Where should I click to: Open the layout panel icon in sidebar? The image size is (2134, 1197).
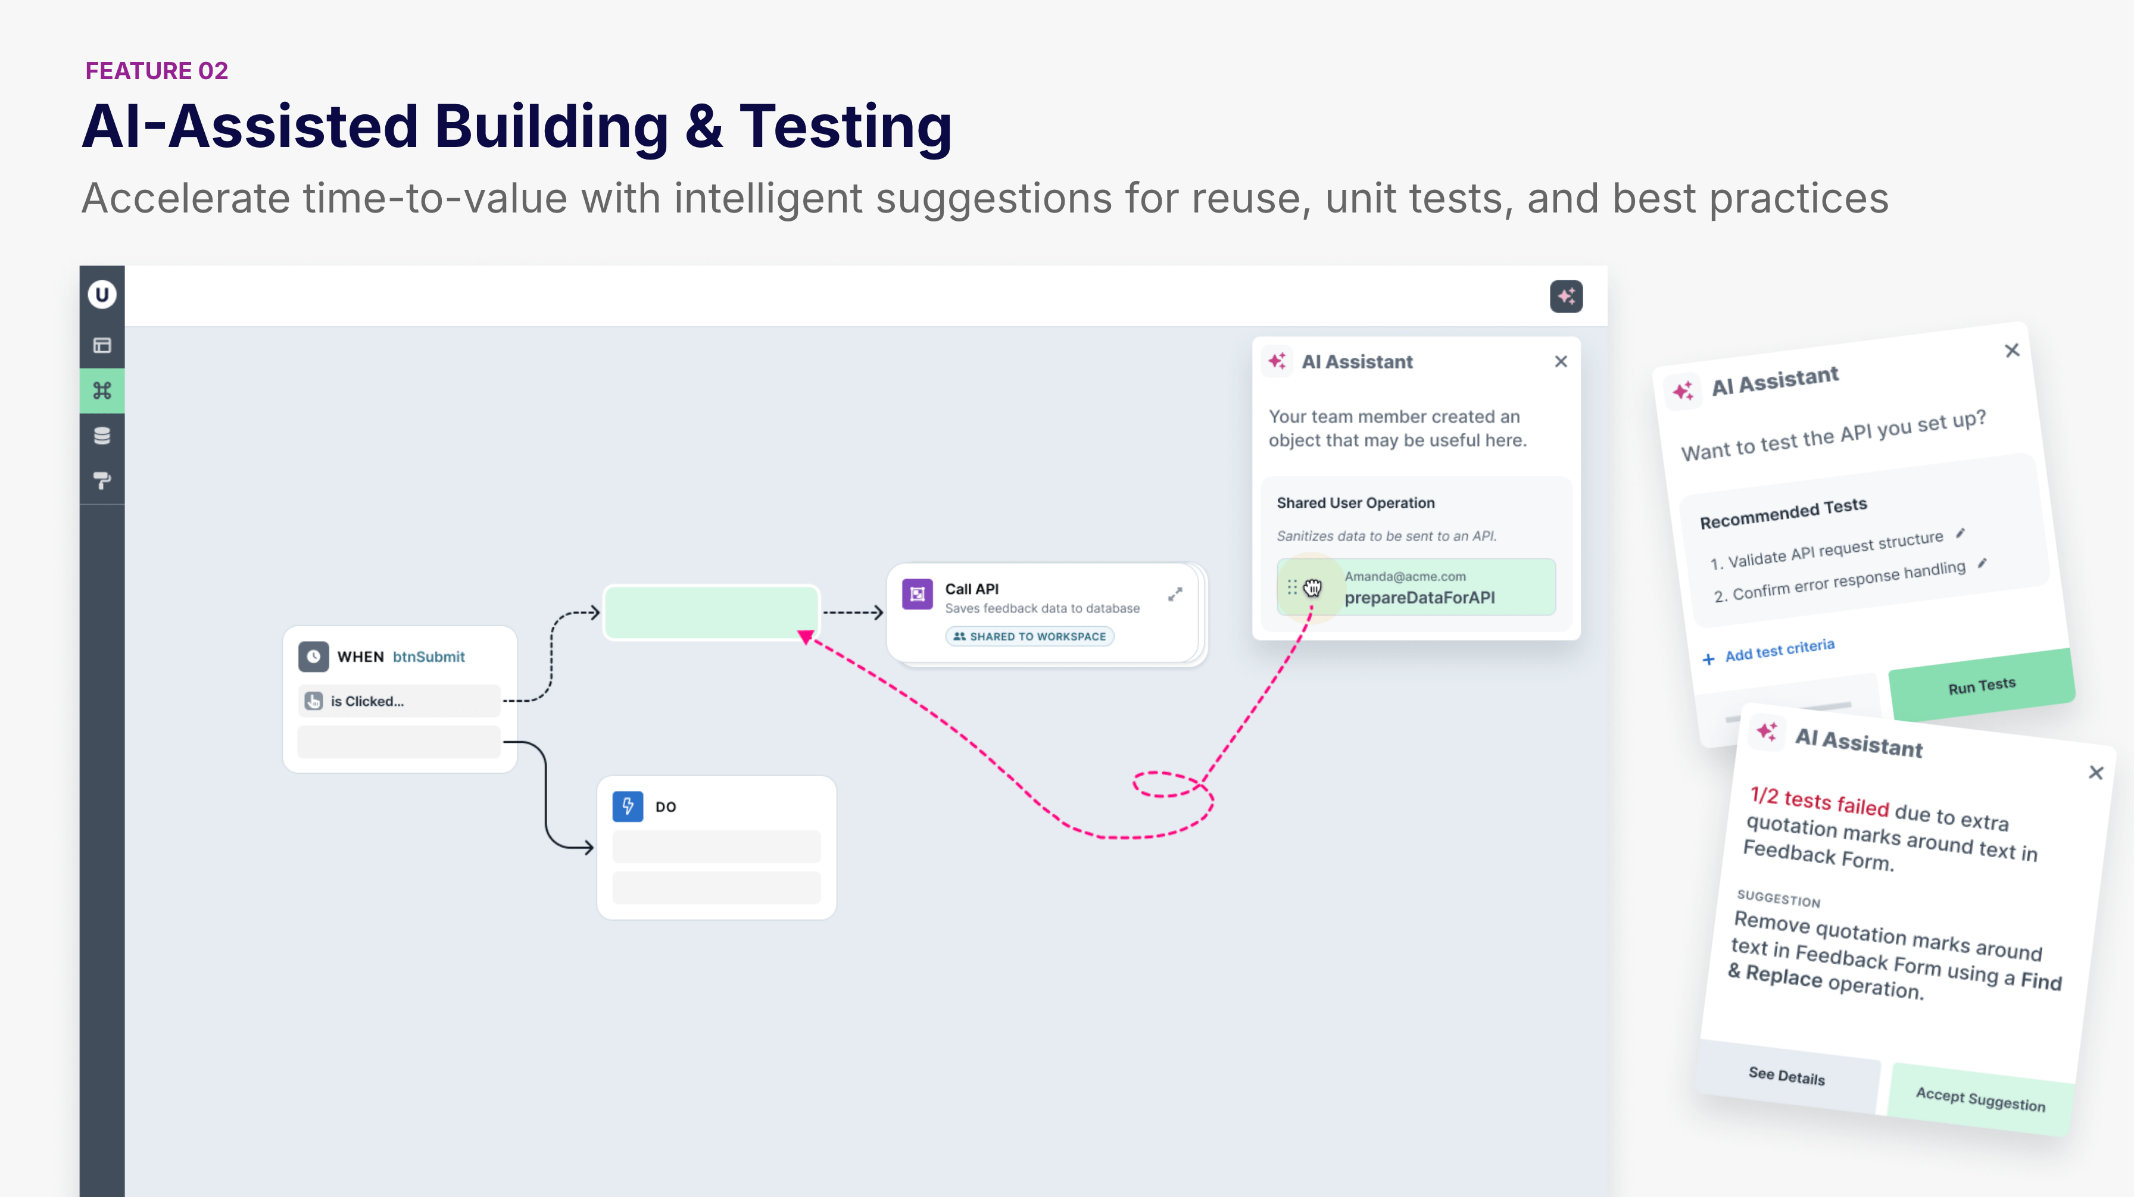[102, 345]
